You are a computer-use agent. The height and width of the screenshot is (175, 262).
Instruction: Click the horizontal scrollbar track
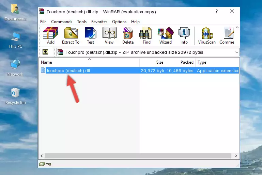(138, 156)
